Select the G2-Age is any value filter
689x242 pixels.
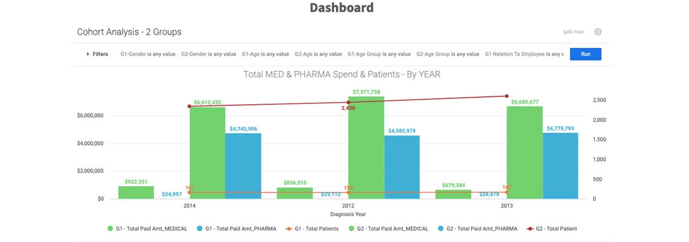click(318, 54)
